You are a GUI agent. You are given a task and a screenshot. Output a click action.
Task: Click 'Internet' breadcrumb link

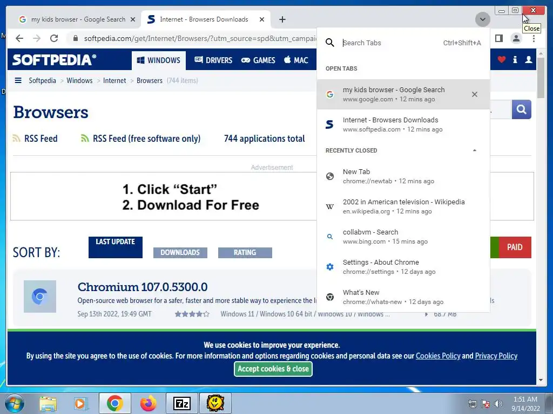pyautogui.click(x=114, y=81)
